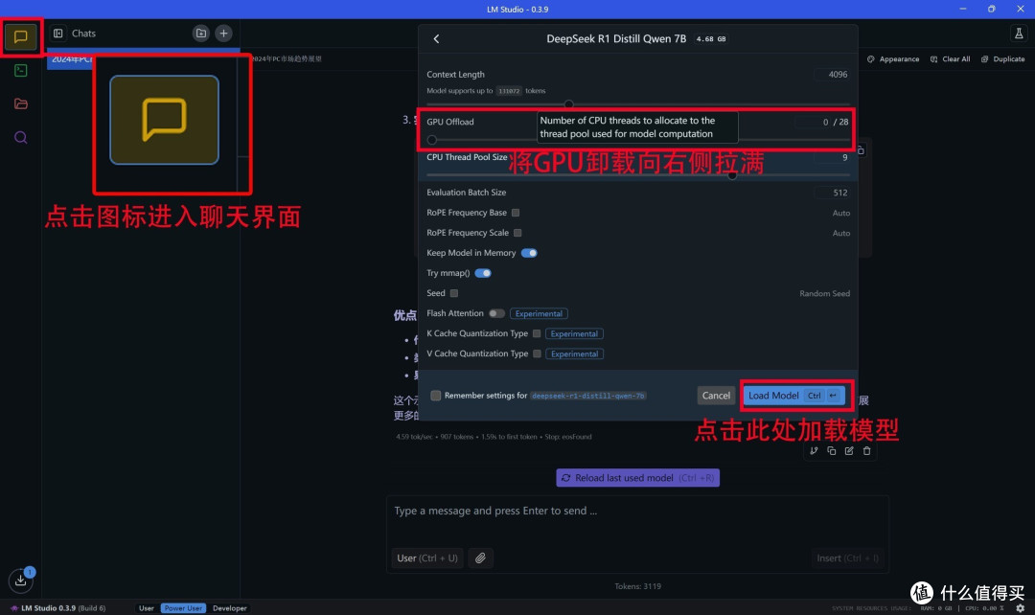Open the Developer terminal sidebar icon
Viewport: 1035px width, 615px height.
(x=20, y=71)
